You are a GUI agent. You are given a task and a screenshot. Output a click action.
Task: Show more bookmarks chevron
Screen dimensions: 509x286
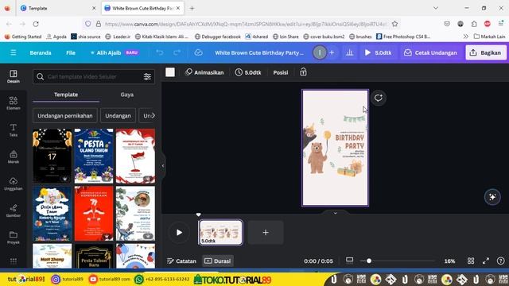tap(466, 37)
